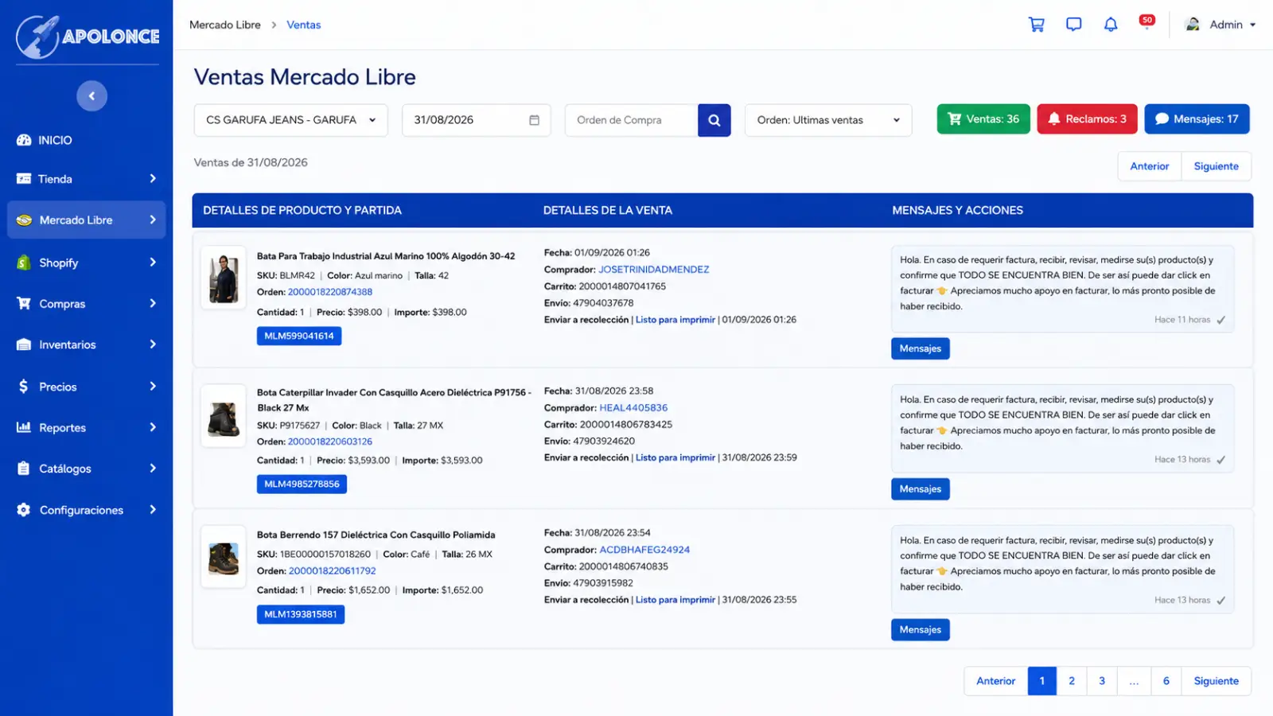Screen dimensions: 1273x716
Task: Open the CS GARUFA JEANS store dropdown
Action: 290,120
